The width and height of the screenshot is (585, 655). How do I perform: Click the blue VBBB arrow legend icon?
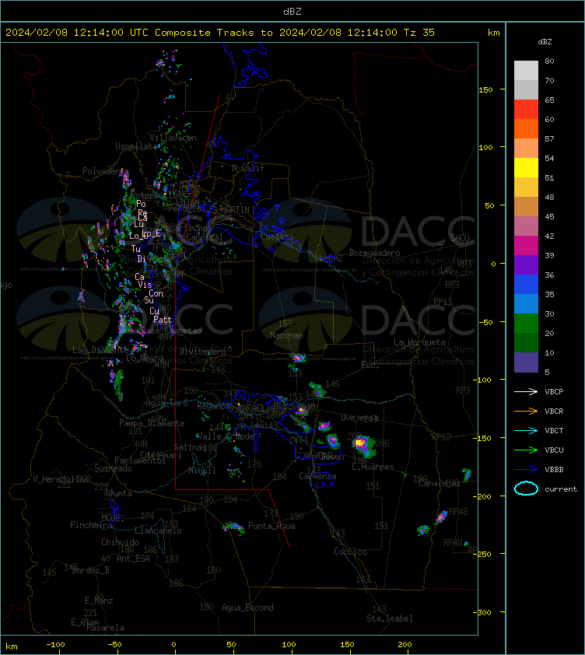pyautogui.click(x=526, y=470)
